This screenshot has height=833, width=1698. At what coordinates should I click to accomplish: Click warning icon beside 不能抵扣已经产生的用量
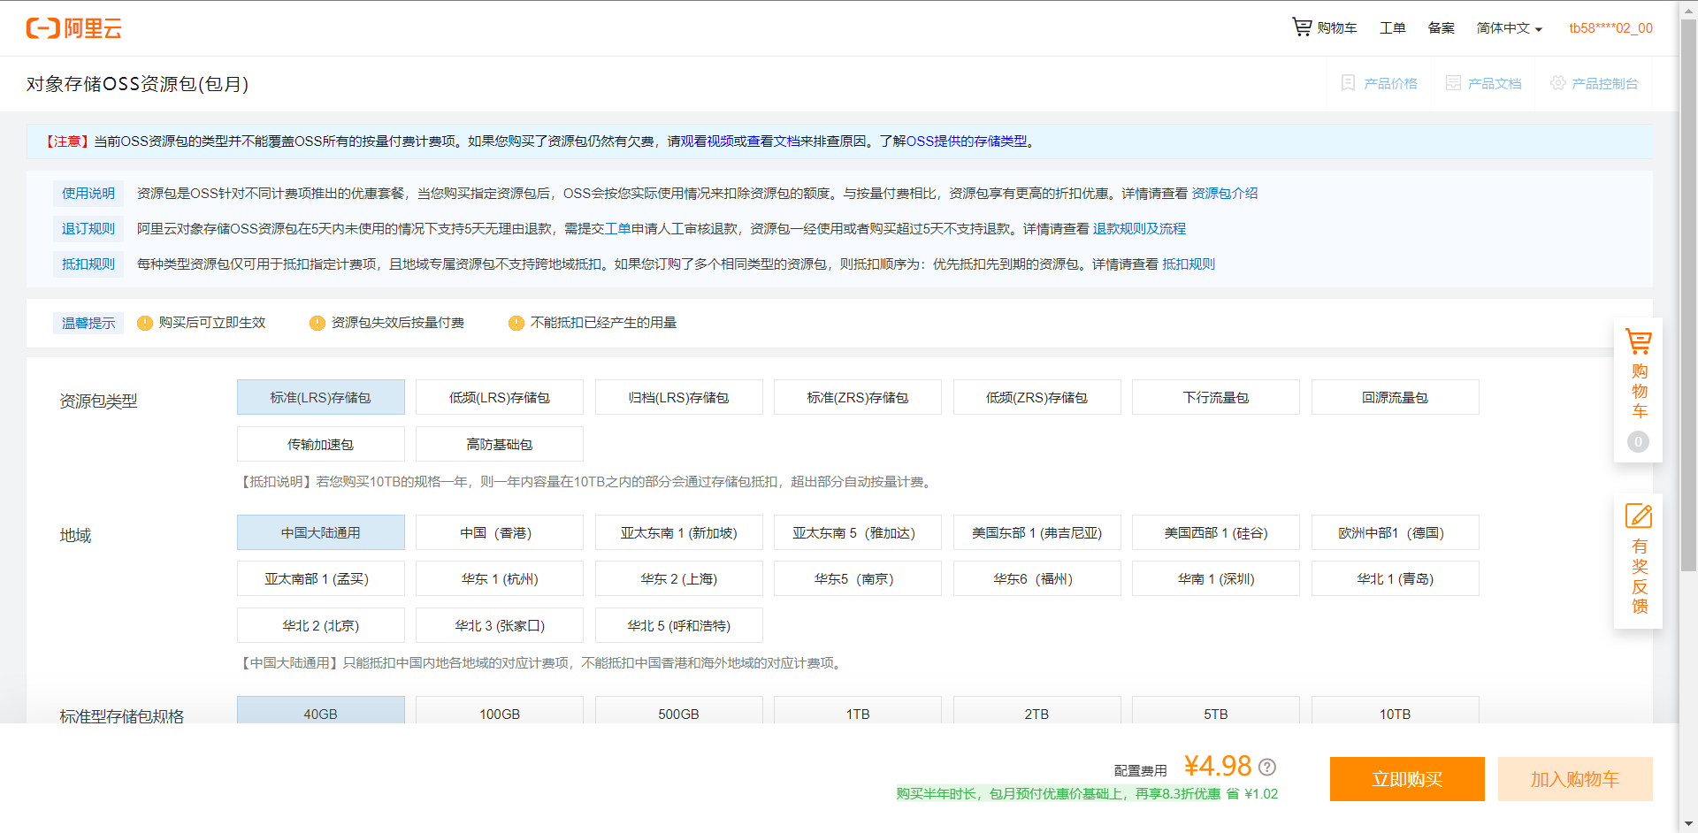(516, 323)
